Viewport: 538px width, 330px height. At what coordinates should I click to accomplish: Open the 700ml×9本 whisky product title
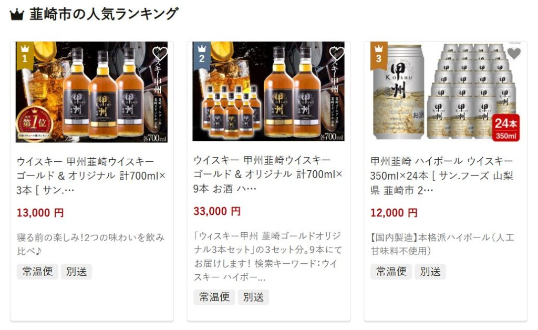(267, 174)
